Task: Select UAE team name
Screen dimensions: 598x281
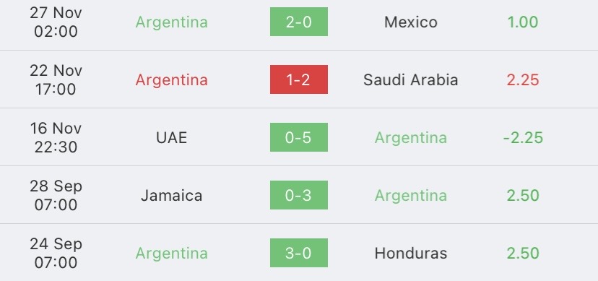Action: point(172,138)
